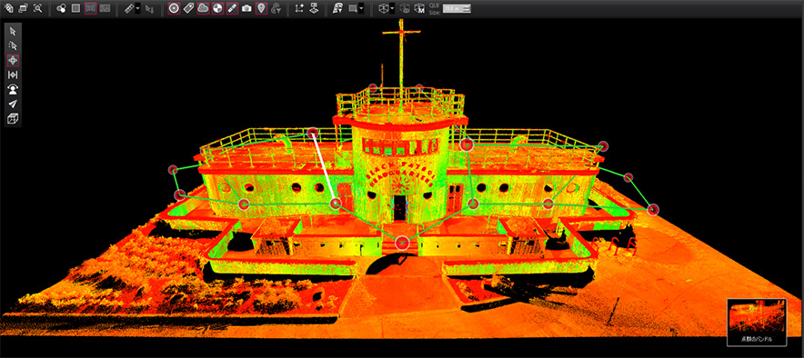Viewport: 804px width, 358px height.
Task: Open the rectangle selection dropdown arrow
Action: point(361,9)
